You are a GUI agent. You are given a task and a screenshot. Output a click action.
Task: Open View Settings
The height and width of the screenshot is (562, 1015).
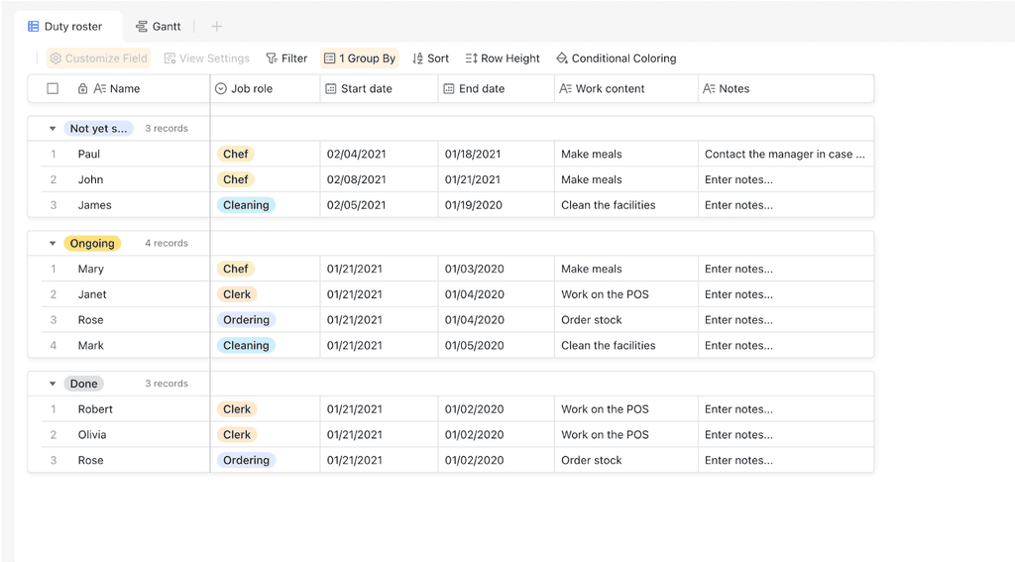(x=206, y=58)
